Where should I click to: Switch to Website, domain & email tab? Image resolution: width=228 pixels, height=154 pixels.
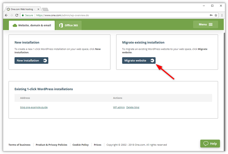tap(32, 25)
